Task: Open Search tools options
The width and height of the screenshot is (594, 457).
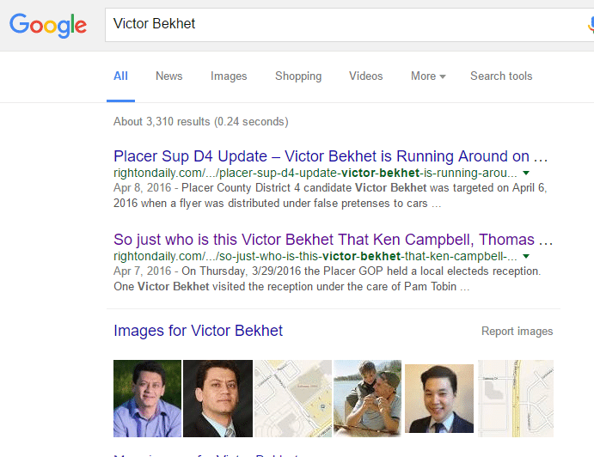Action: 501,76
